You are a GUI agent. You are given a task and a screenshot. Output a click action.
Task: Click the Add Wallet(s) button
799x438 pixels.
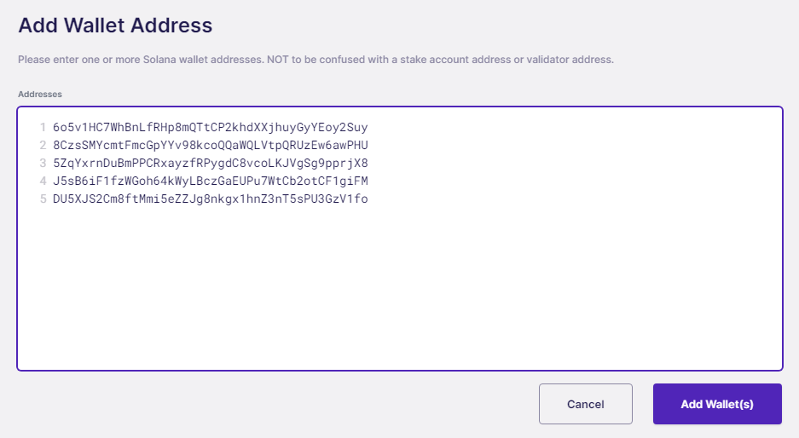(x=717, y=404)
